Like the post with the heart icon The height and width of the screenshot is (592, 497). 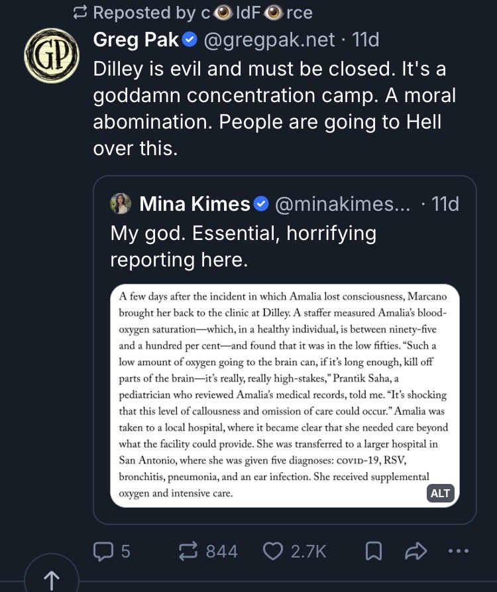coord(273,550)
